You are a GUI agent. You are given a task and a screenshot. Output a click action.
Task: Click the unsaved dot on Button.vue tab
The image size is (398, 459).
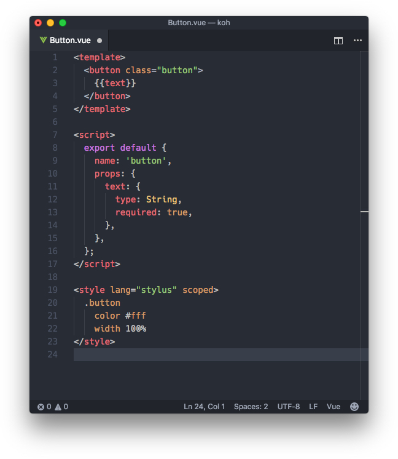pos(99,41)
